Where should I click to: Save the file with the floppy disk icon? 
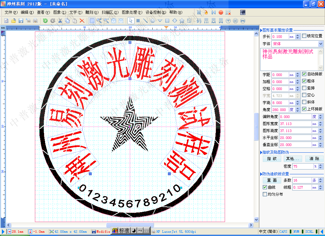tap(21, 21)
